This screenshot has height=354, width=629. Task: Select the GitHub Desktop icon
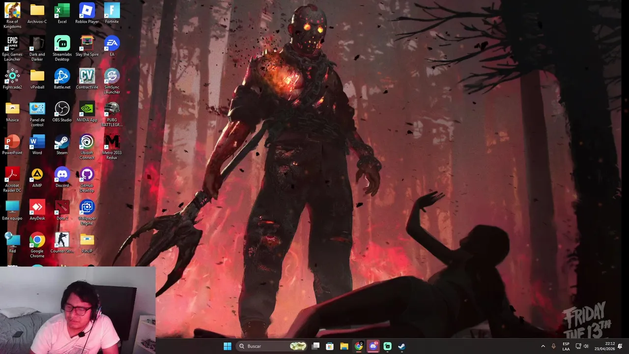(x=87, y=179)
